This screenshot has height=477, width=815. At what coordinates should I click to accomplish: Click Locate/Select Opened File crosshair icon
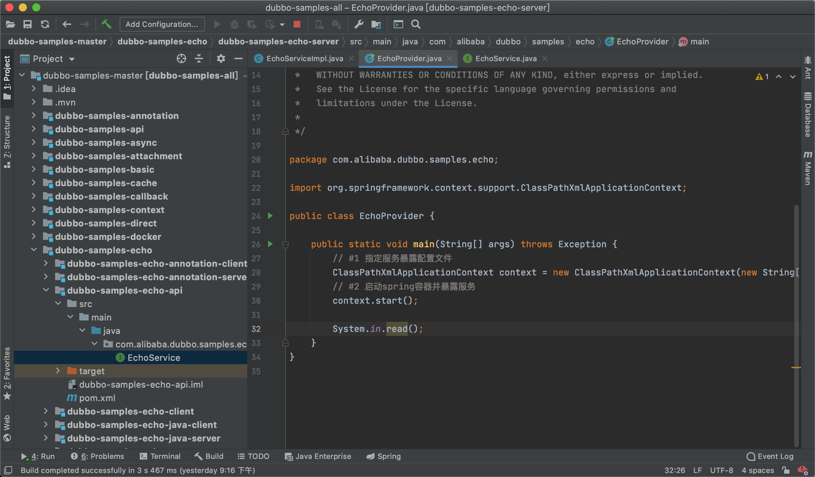click(x=181, y=59)
